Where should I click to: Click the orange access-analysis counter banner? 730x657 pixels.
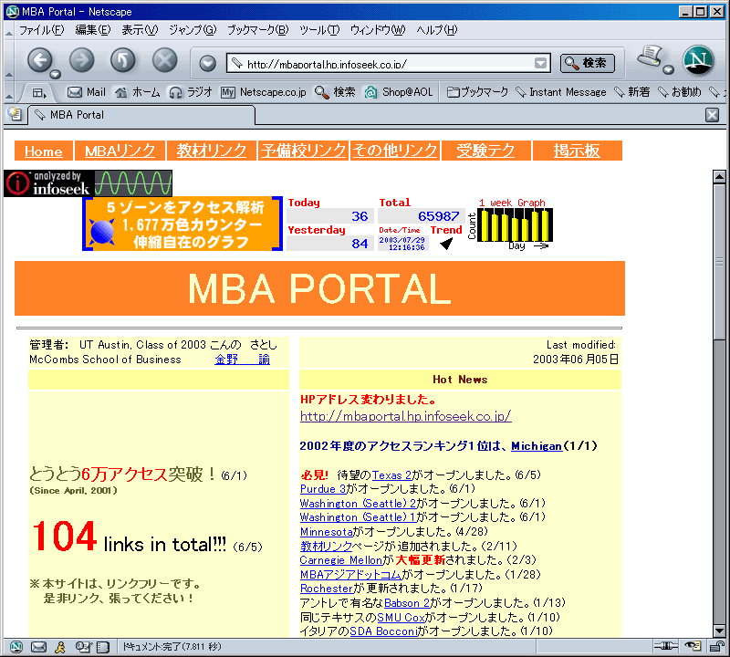click(x=182, y=224)
